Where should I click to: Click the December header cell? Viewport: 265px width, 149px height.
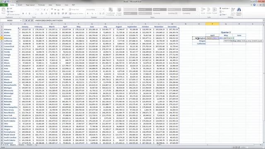tap(172, 26)
